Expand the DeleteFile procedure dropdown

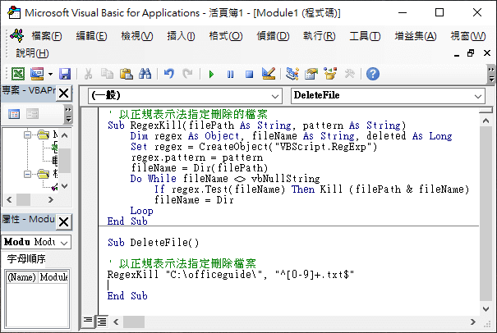478,96
